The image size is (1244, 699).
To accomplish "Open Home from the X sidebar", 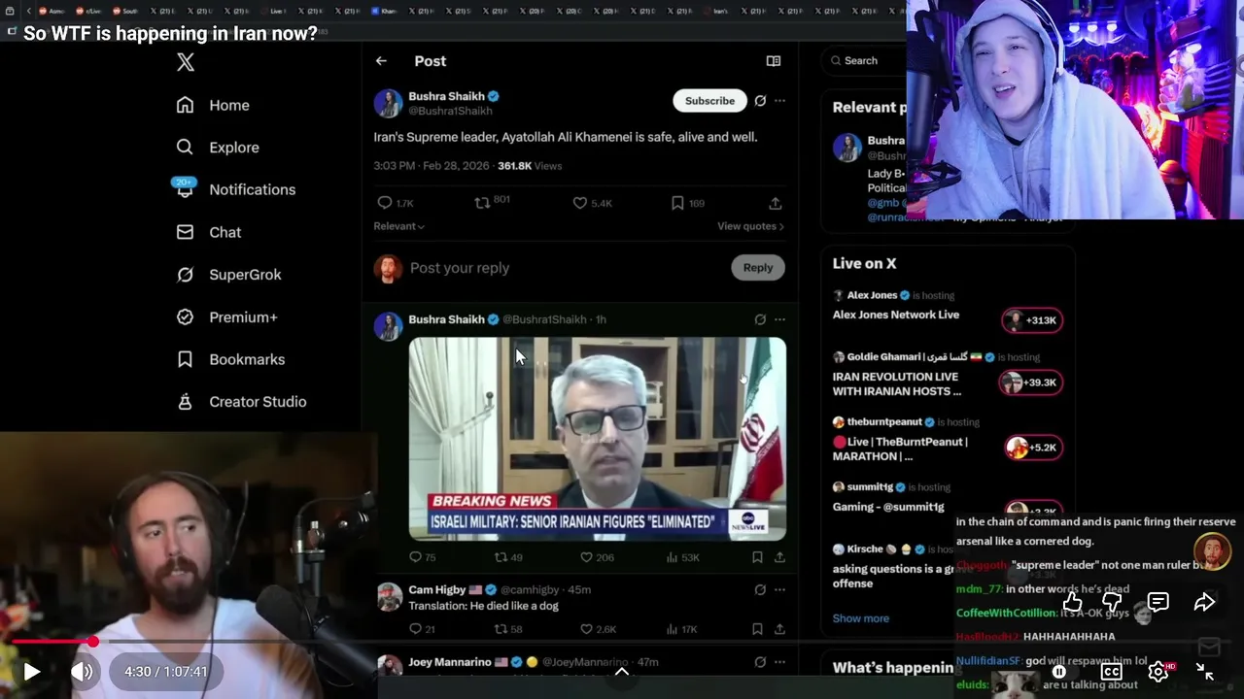I will (x=213, y=105).
